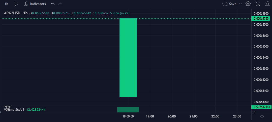Change the candlestick chart style
Screen dimensions: 272x122
pyautogui.click(x=16, y=4)
